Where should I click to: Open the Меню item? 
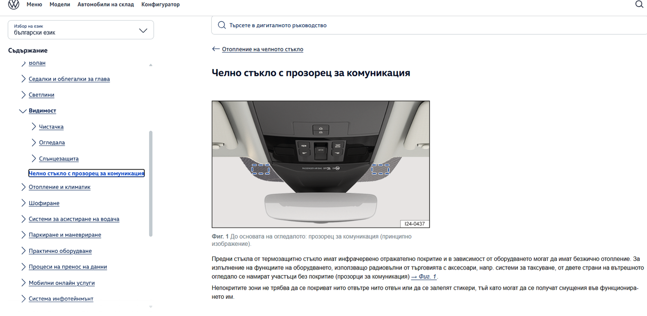[34, 5]
